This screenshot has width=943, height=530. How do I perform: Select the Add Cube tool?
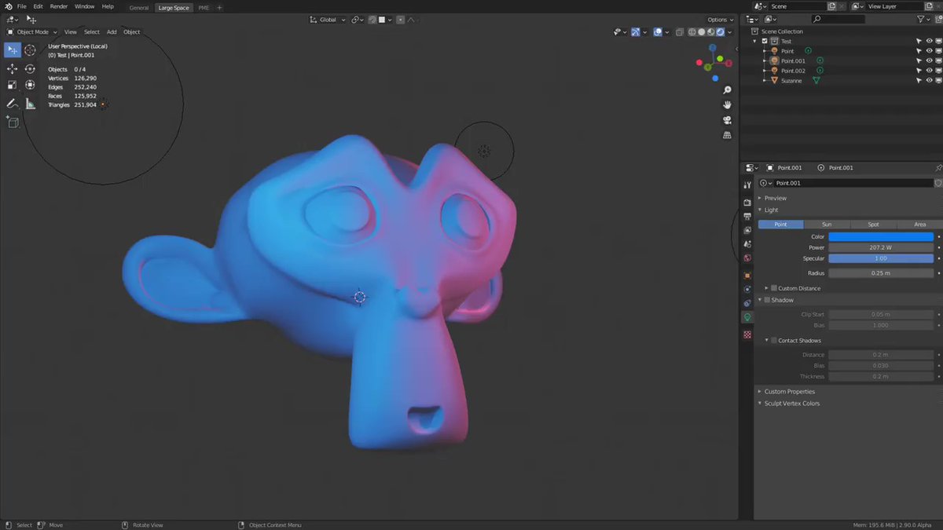(12, 122)
